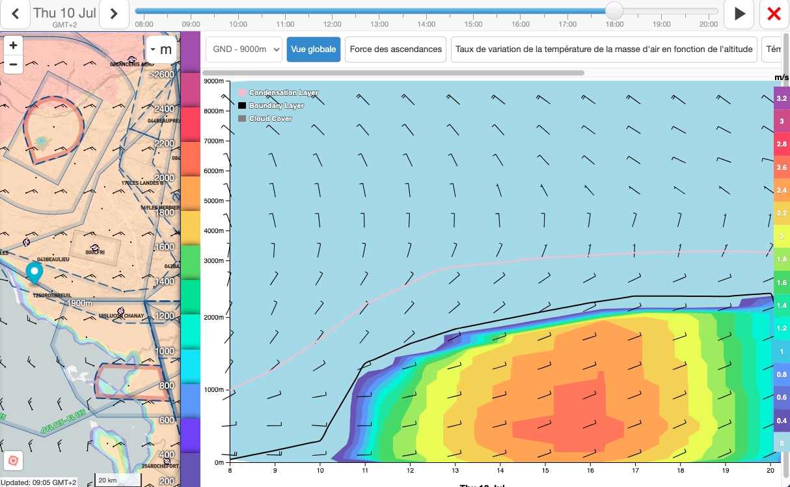Open the GND - 9000m altitude range dropdown

(244, 49)
